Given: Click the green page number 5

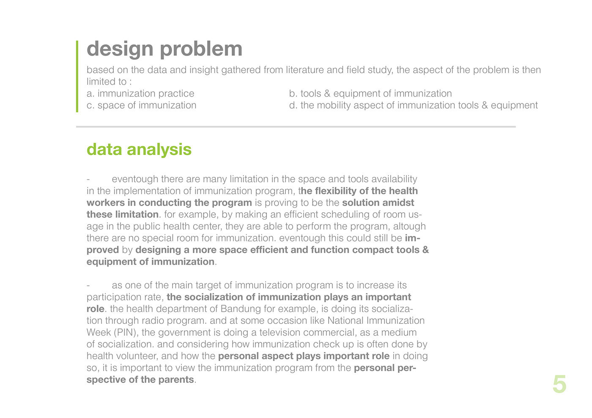Looking at the screenshot, I should point(559,385).
